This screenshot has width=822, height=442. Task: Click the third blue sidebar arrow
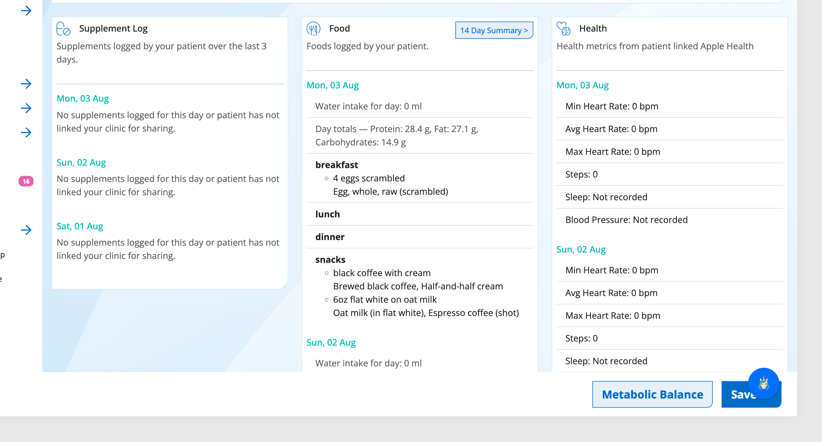tap(26, 108)
